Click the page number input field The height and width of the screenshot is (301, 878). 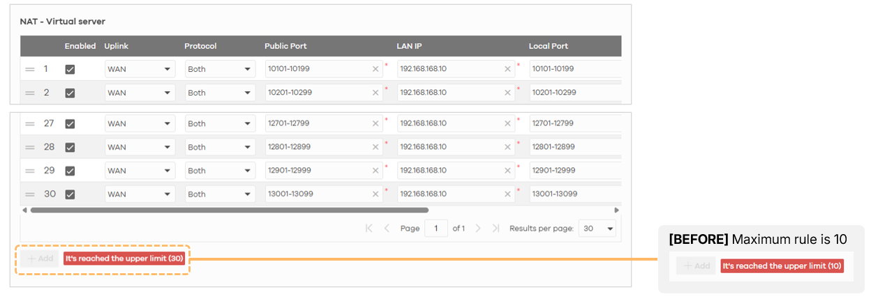click(436, 228)
